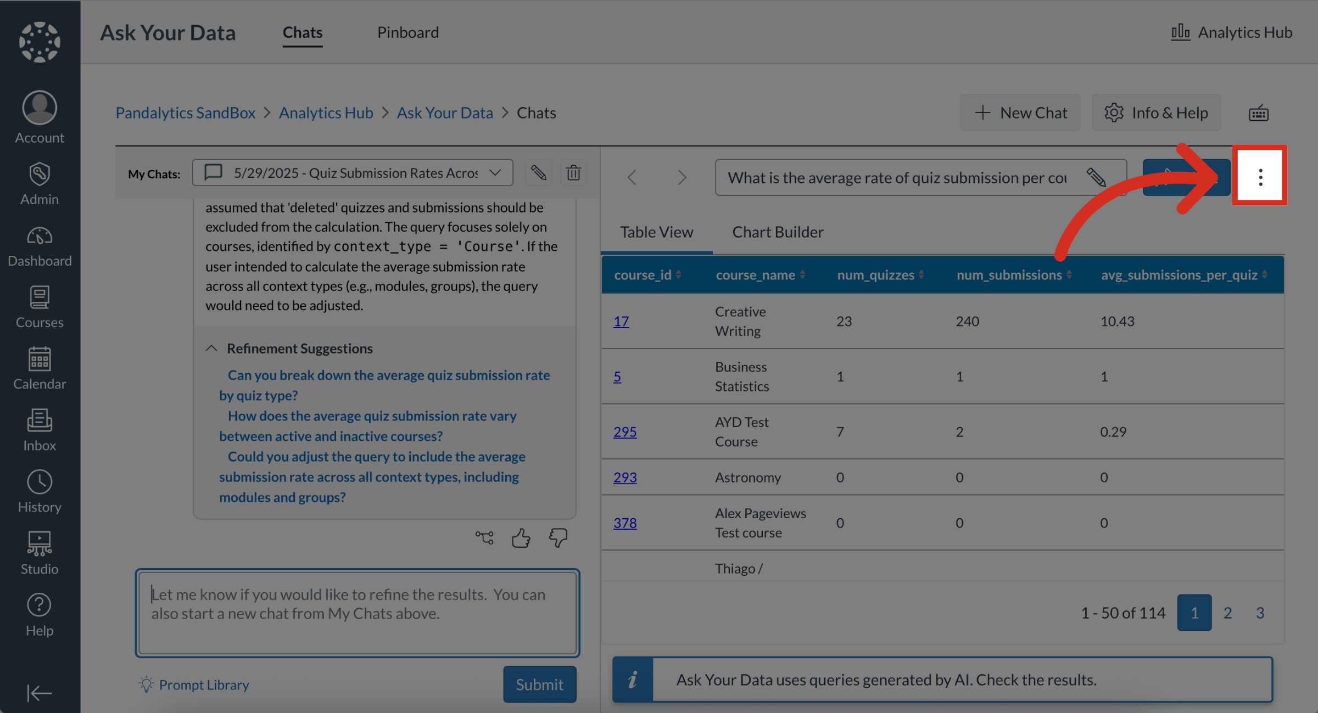Select the Table View tab

tap(657, 232)
